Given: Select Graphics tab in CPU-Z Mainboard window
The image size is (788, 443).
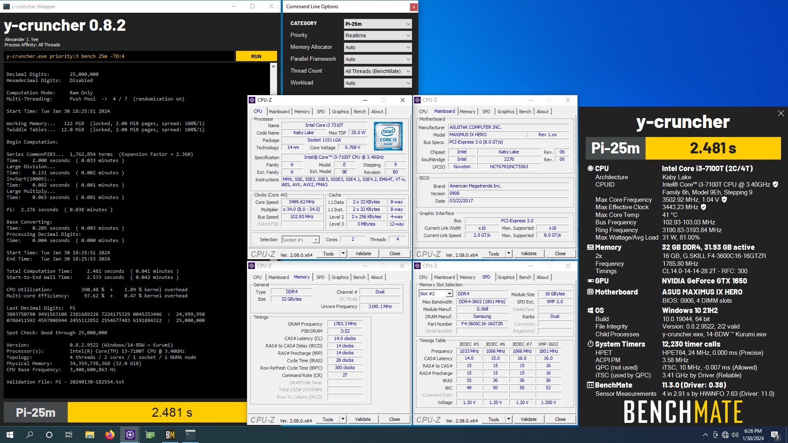Looking at the screenshot, I should pos(506,112).
